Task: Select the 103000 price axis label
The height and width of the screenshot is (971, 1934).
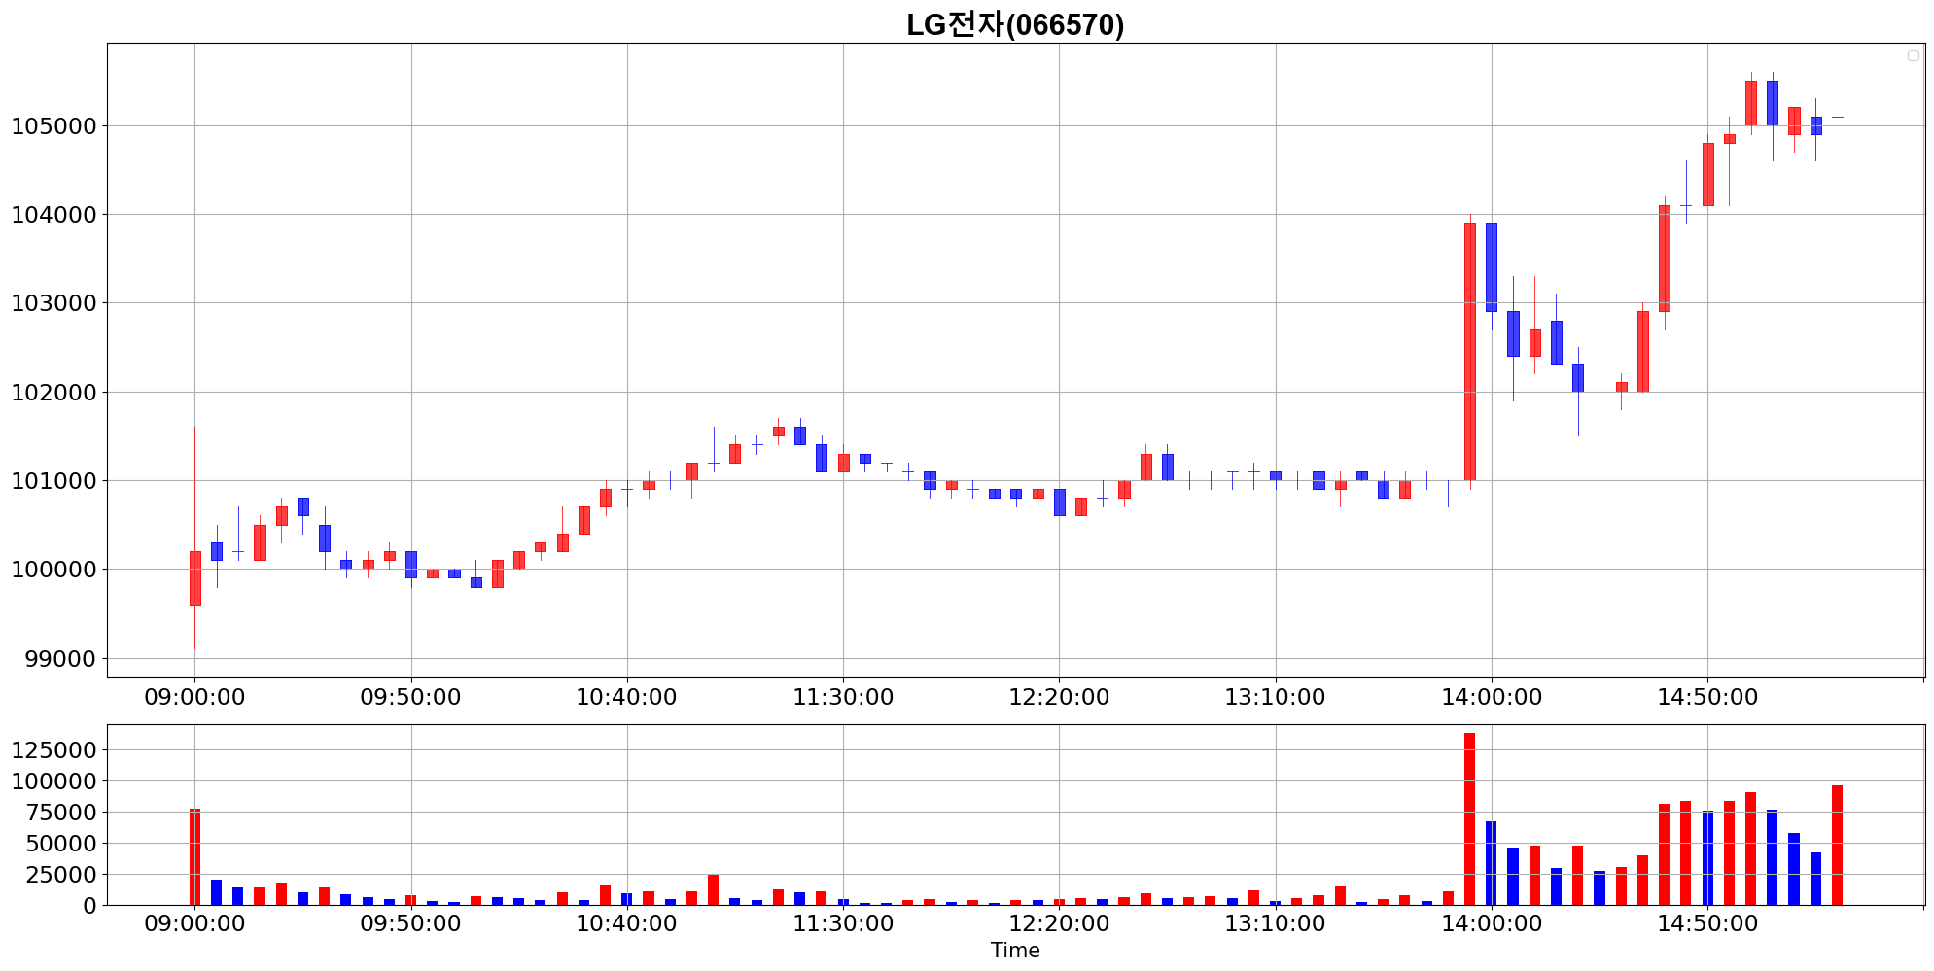Action: pyautogui.click(x=54, y=303)
